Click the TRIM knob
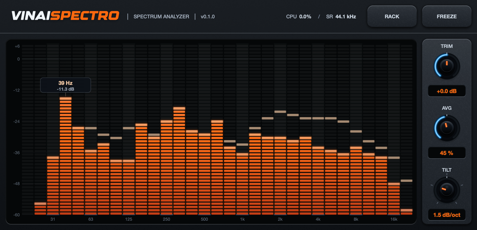This screenshot has height=230, width=477. pyautogui.click(x=447, y=66)
